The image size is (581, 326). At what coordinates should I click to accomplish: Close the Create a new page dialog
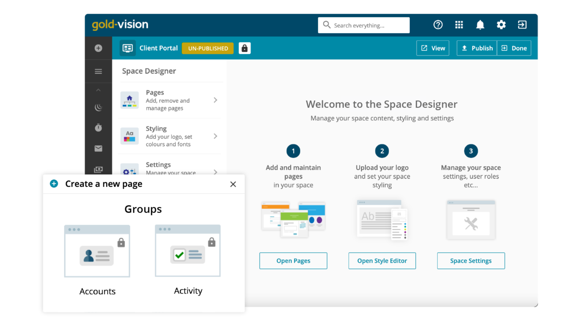[233, 184]
